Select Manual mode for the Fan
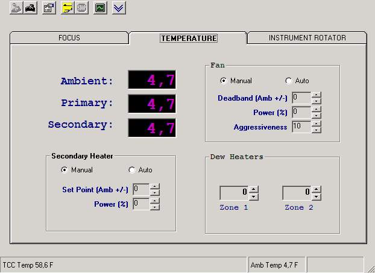Image resolution: width=375 pixels, height=273 pixels. tap(224, 81)
